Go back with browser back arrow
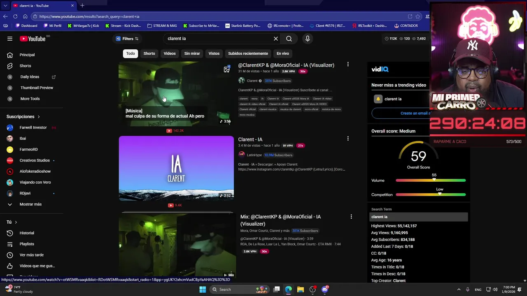 point(5,16)
